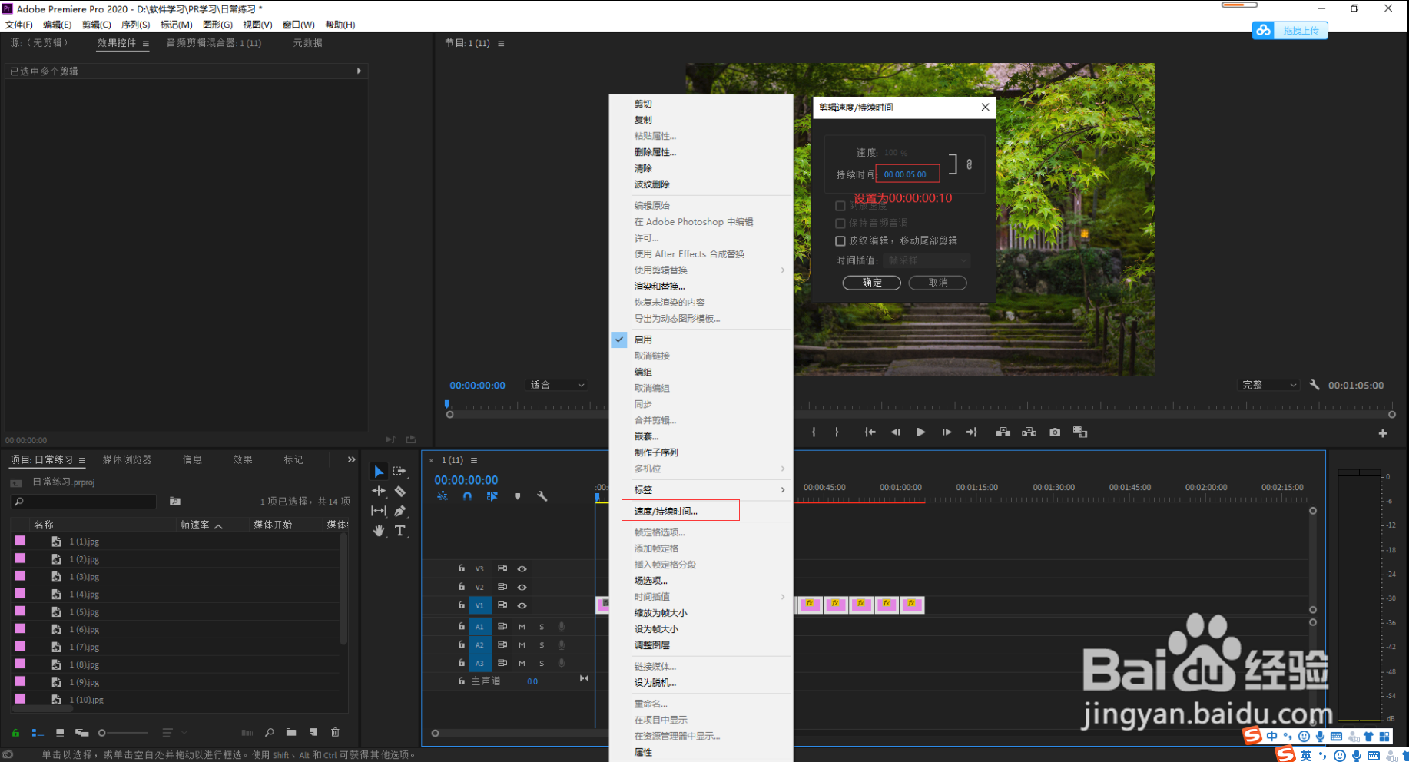Switch to 音频剪辑混合器 tab

(214, 43)
